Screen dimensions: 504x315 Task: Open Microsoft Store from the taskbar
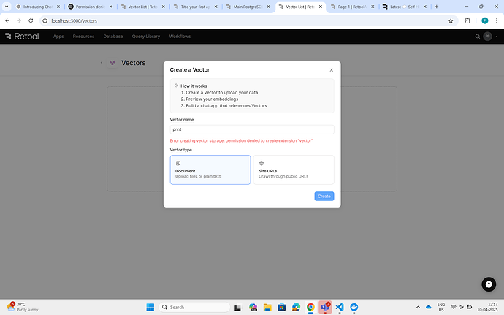281,307
